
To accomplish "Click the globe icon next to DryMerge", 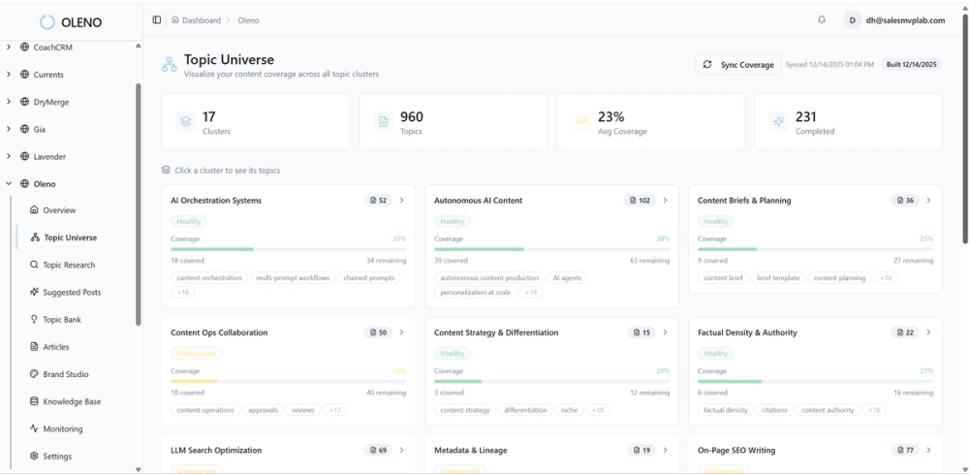I will tap(25, 102).
